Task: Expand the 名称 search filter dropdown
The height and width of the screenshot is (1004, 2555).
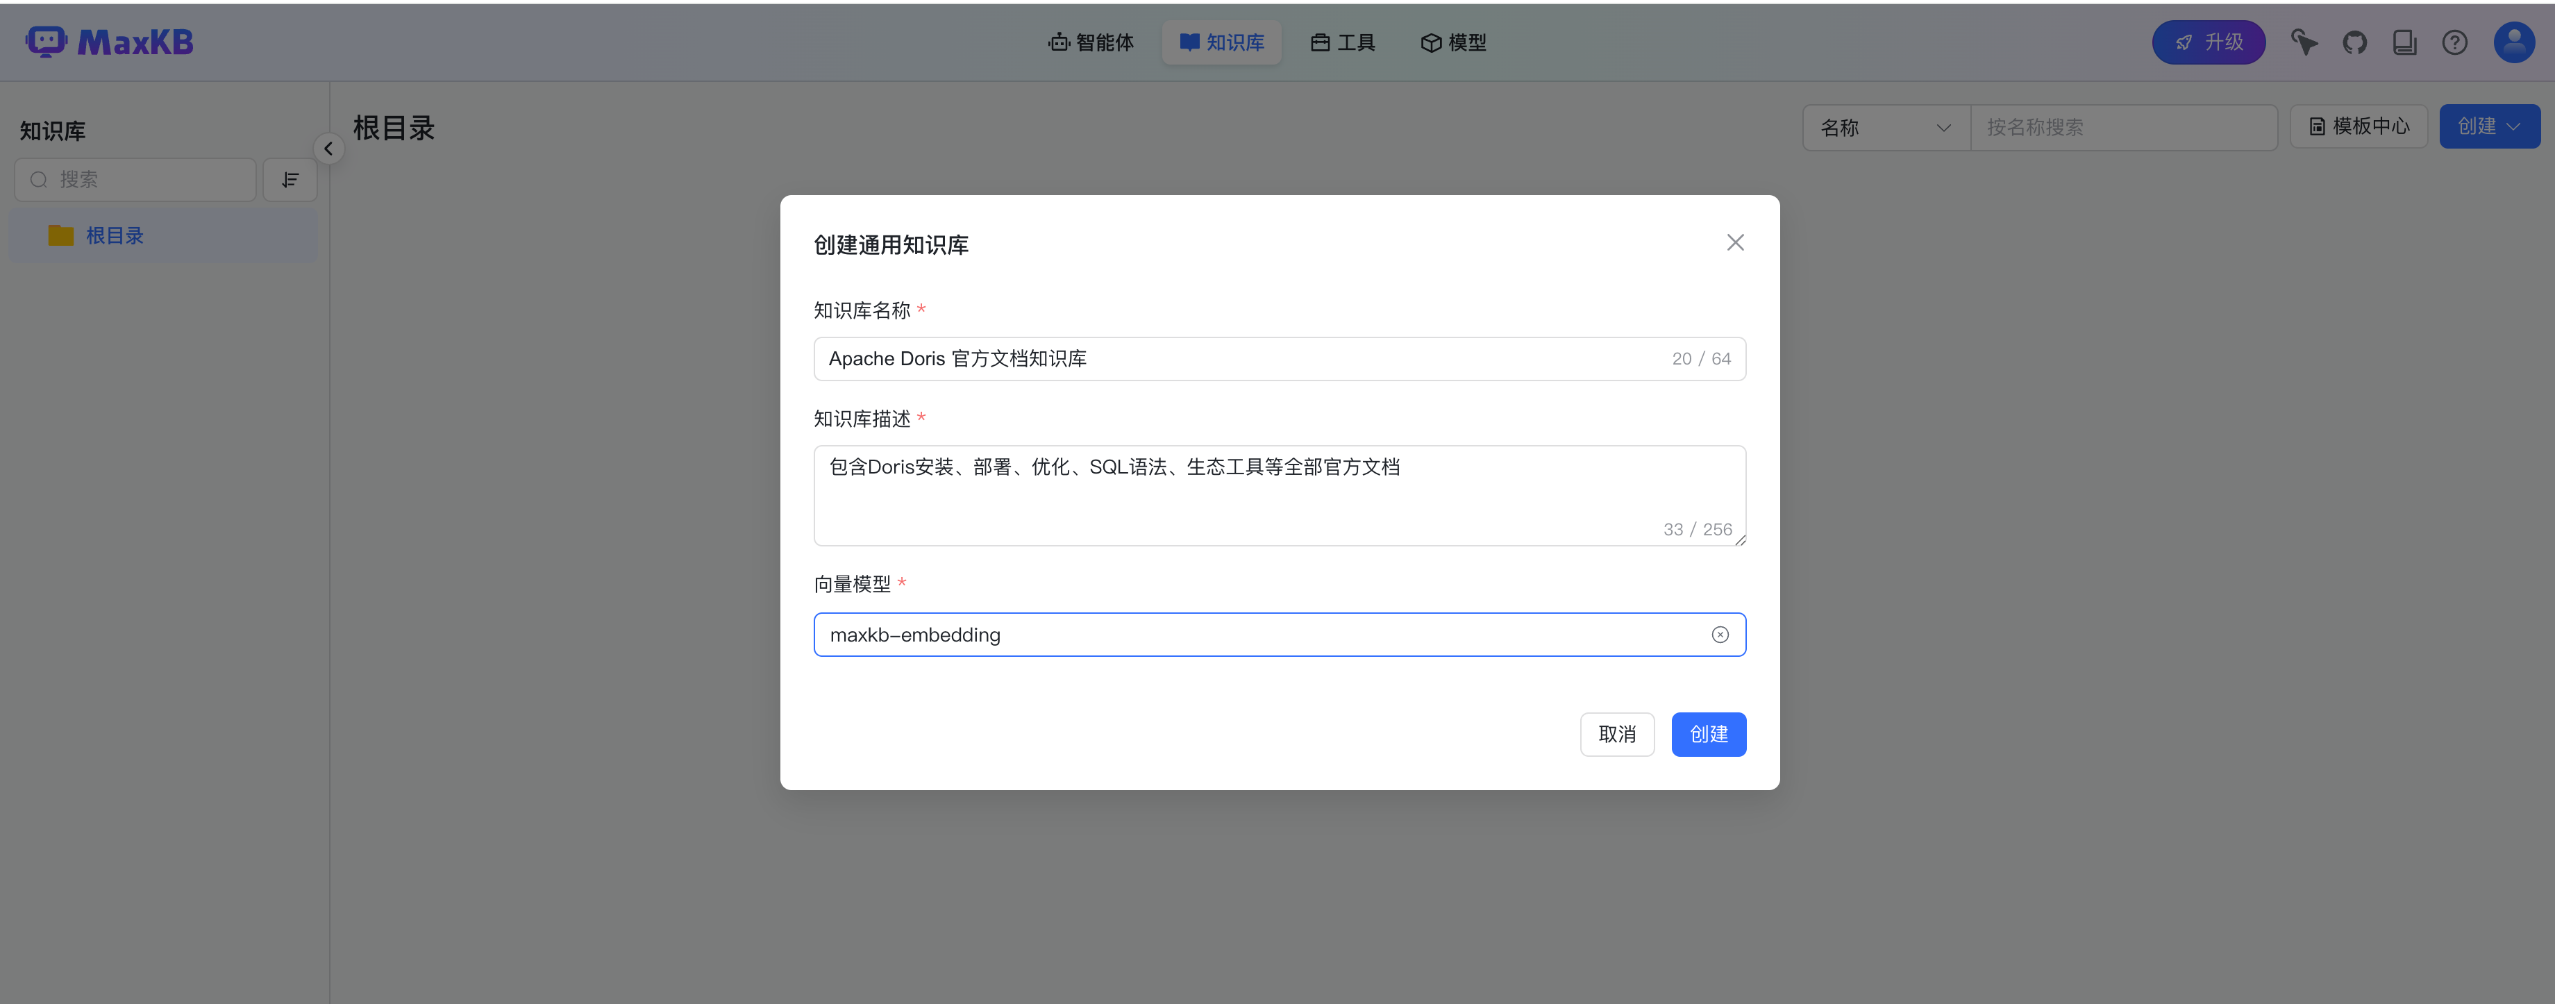Action: pos(1884,128)
